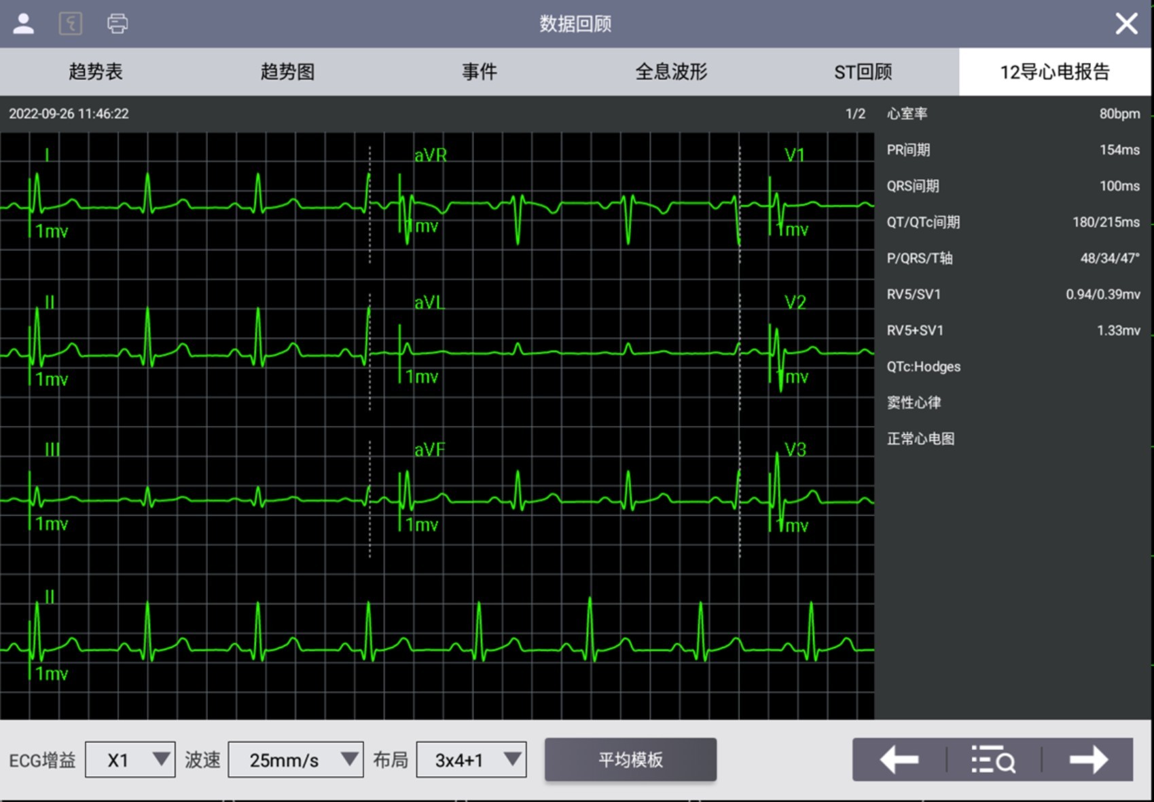This screenshot has width=1154, height=802.
Task: Print the ECG report via printer icon
Action: point(117,24)
